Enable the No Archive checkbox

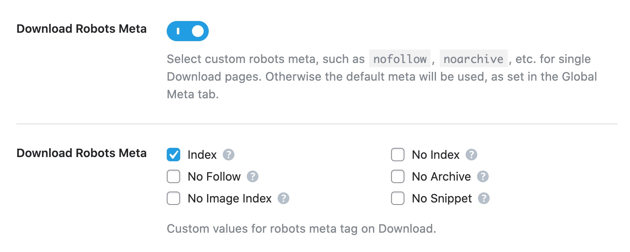click(x=397, y=176)
